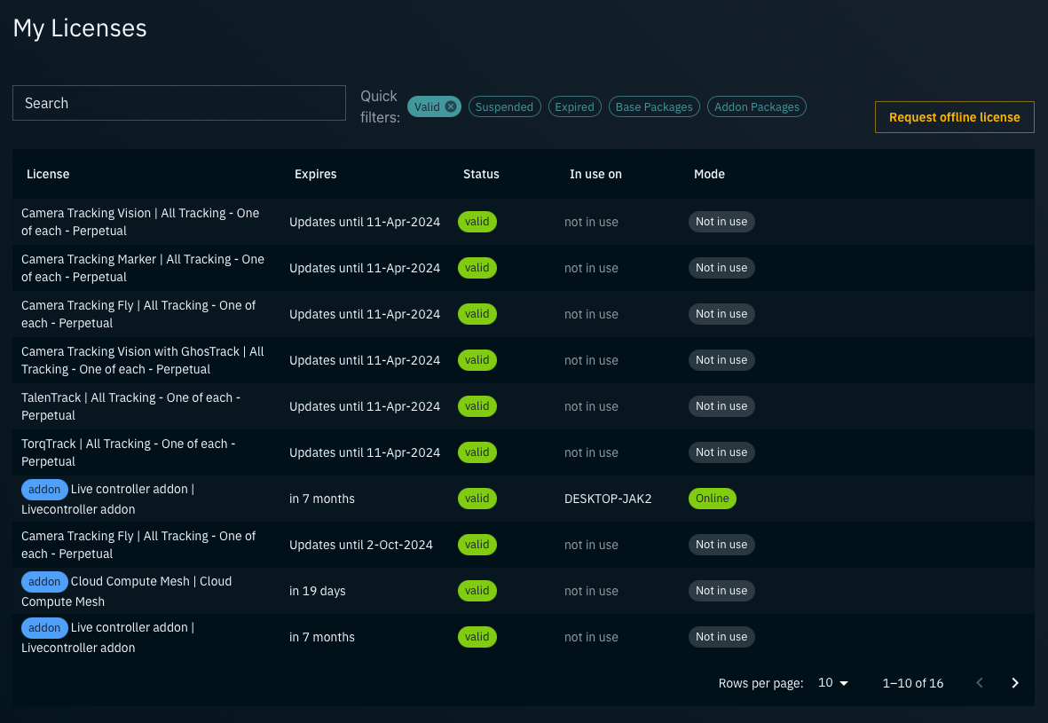This screenshot has height=723, width=1048.
Task: Toggle the Base Packages filter
Action: [654, 106]
